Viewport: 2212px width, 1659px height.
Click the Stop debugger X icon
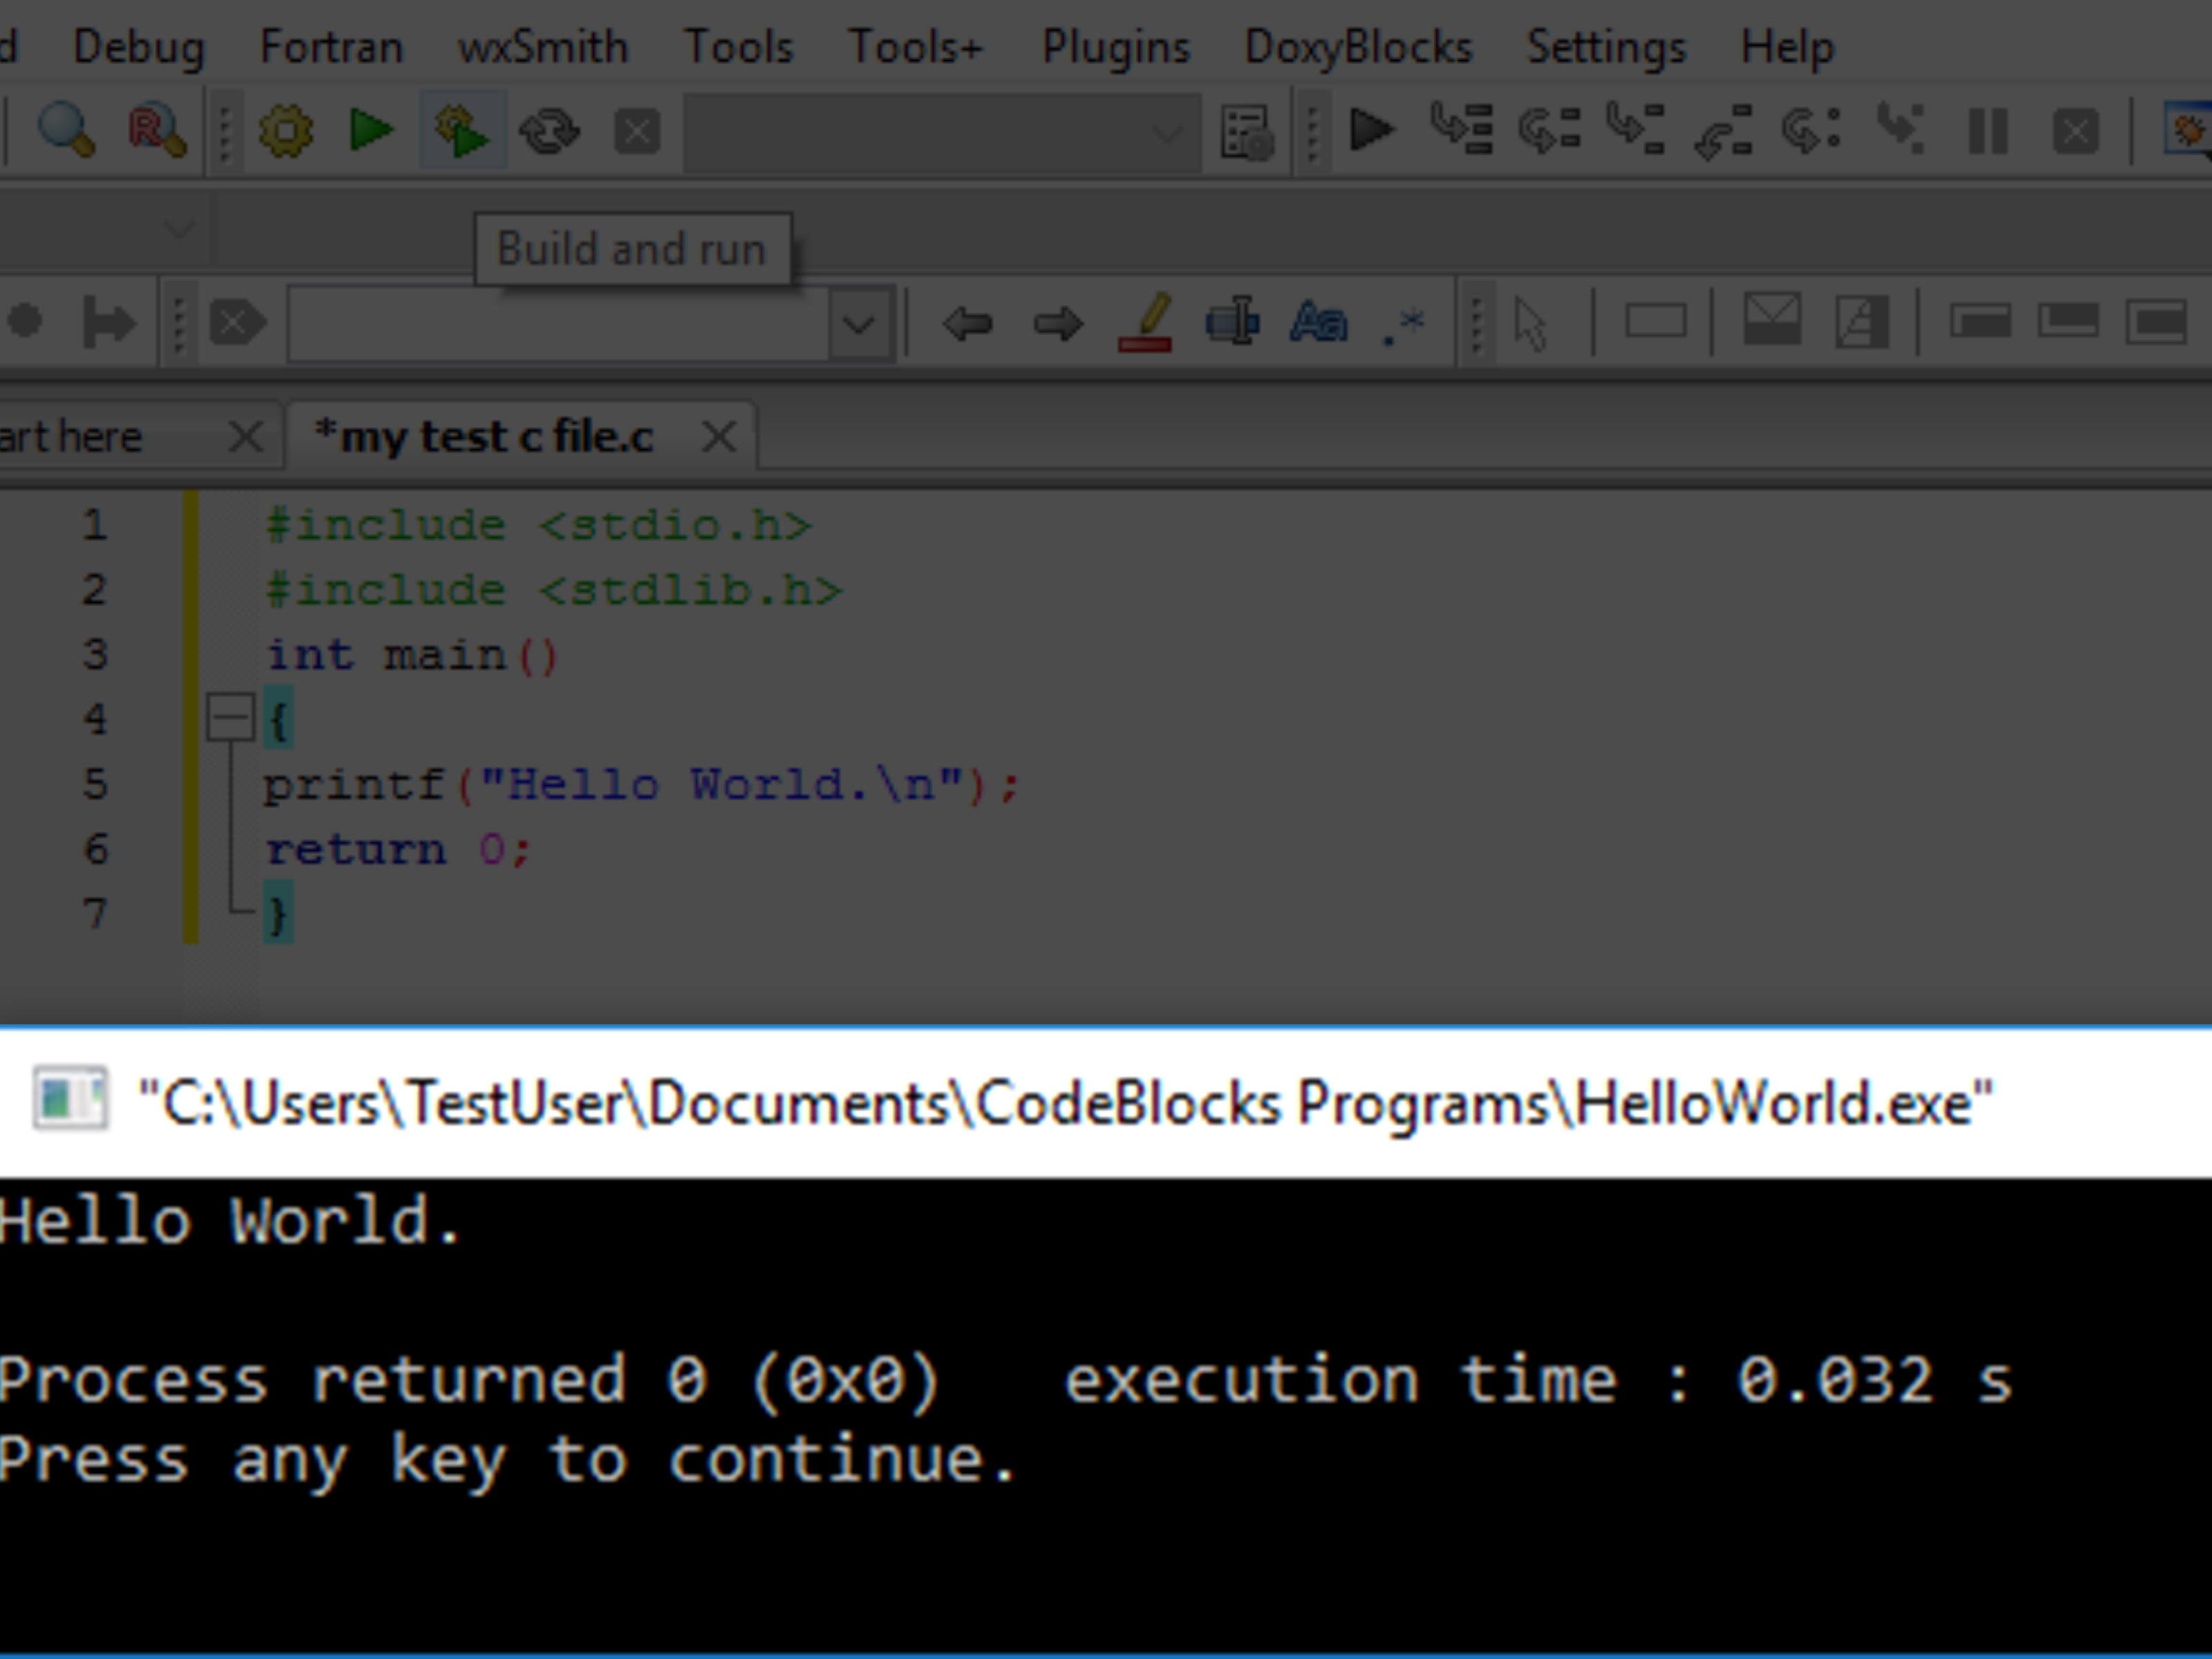pos(2076,131)
